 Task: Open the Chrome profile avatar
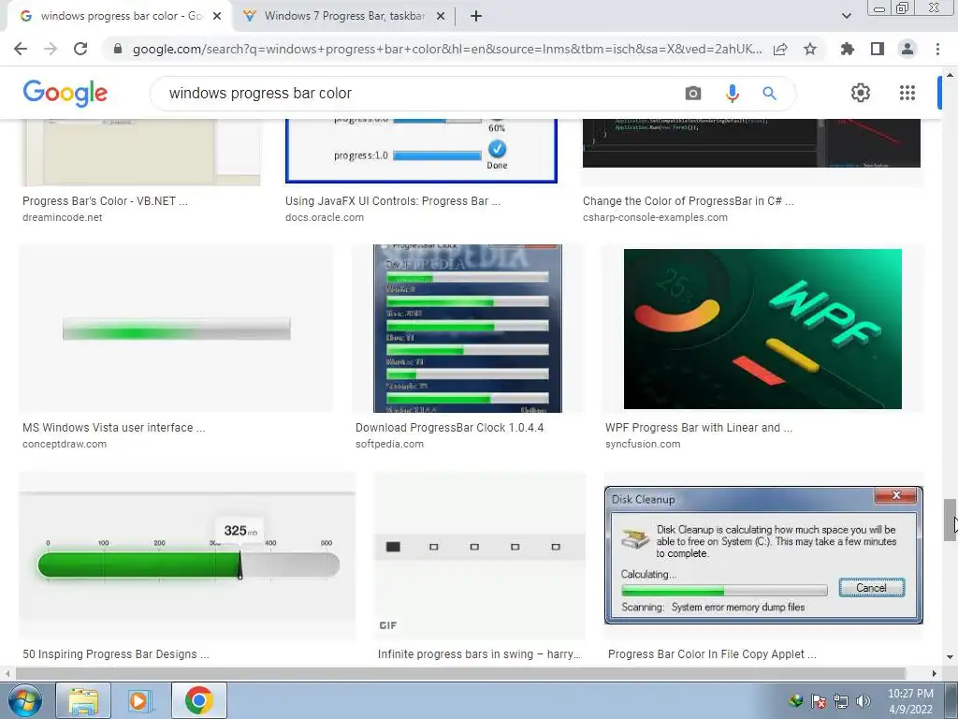click(x=907, y=49)
